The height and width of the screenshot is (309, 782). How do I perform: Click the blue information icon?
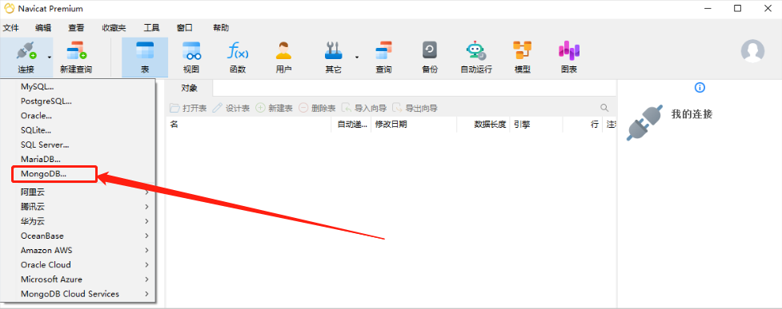pos(700,88)
